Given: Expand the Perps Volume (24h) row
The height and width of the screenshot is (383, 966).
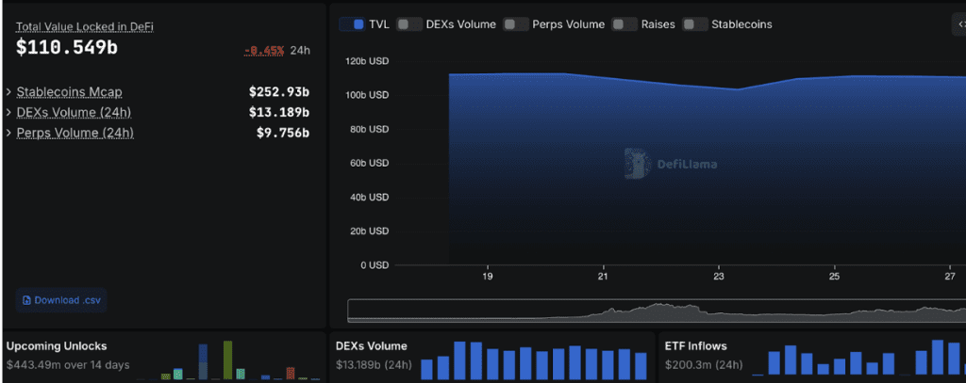Looking at the screenshot, I should (x=157, y=133).
